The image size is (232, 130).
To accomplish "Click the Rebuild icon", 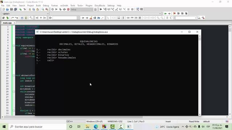I will (x=64, y=9).
